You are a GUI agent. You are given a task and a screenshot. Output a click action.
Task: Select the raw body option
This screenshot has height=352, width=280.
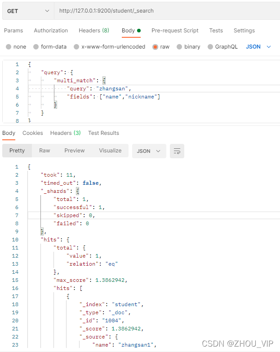tap(161, 47)
